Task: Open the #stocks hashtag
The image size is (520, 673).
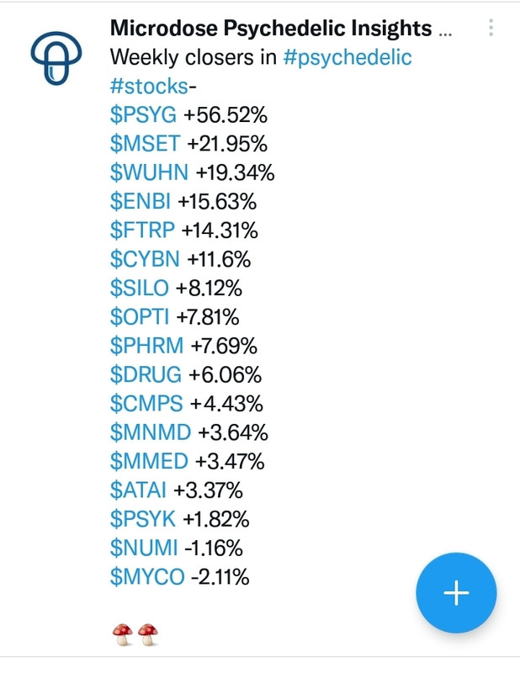Action: 149,87
